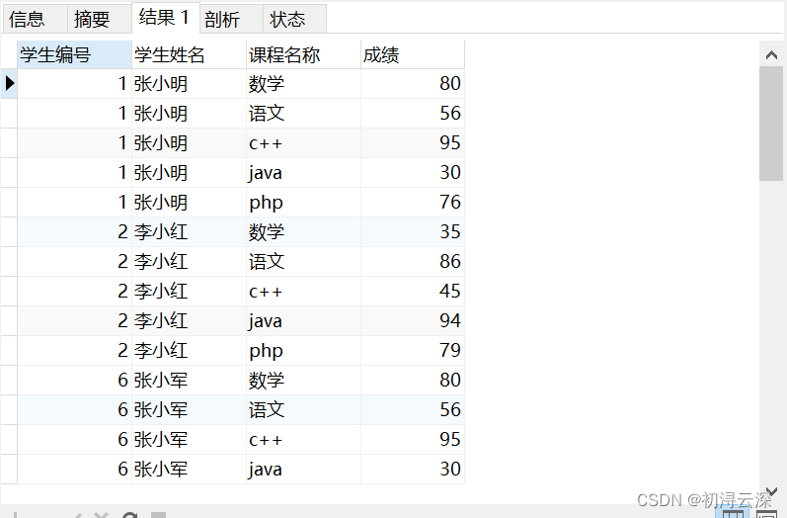Select the java cell in 张小军's row
Viewport: 787px width, 518px height.
click(x=304, y=469)
